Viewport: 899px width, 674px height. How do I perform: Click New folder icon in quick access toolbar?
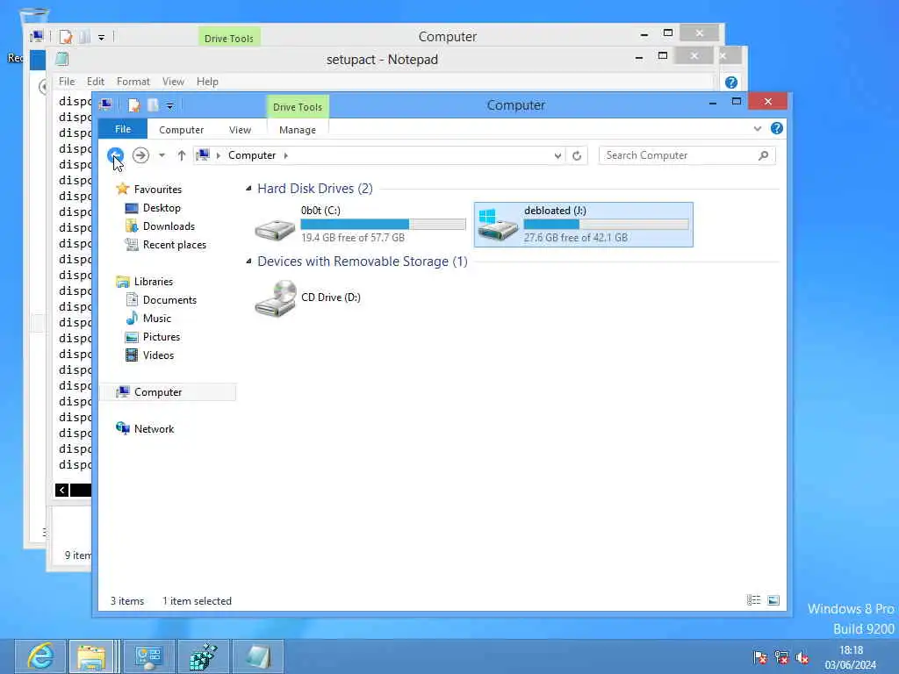click(153, 105)
